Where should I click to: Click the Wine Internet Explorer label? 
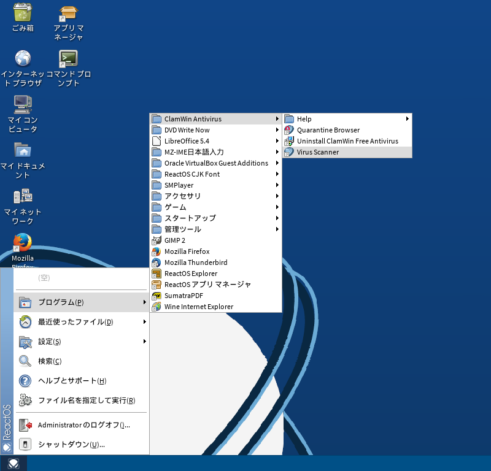[x=199, y=307]
